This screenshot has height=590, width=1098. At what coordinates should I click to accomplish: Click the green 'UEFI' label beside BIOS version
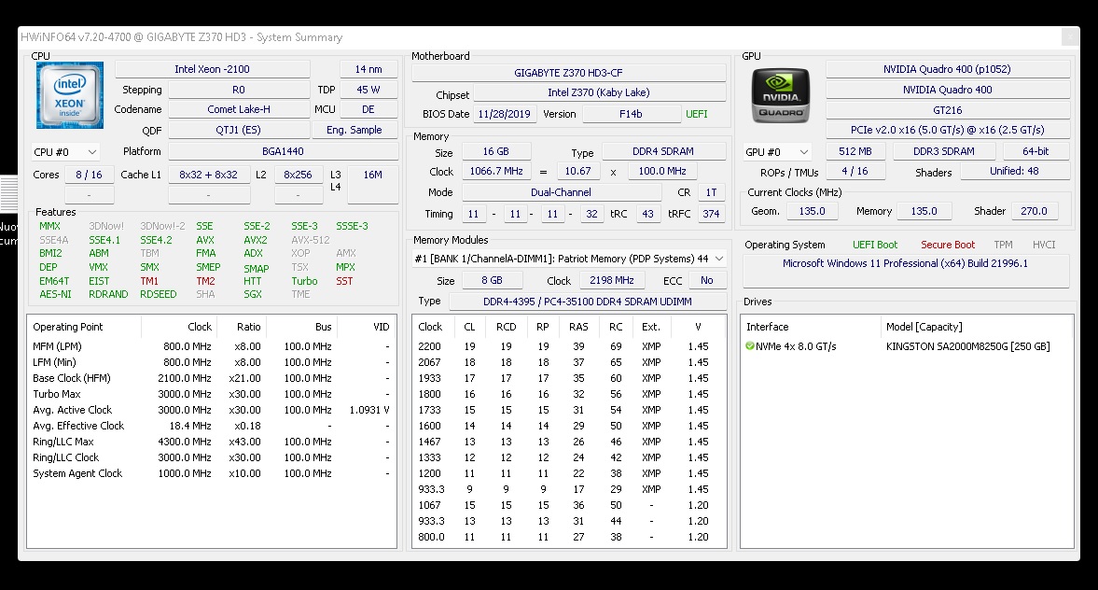[697, 114]
